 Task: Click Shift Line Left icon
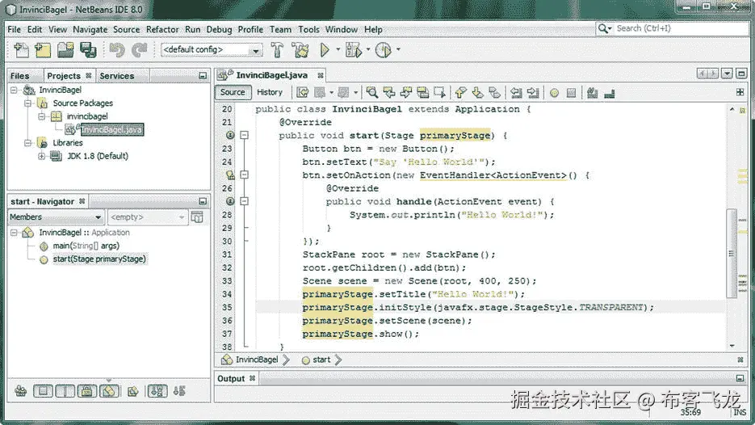(x=516, y=93)
